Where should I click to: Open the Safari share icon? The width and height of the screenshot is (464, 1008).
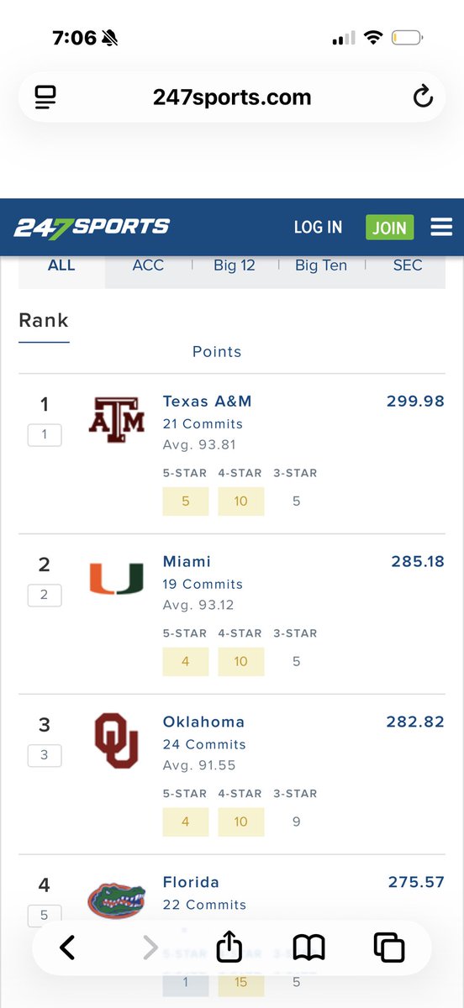[229, 947]
